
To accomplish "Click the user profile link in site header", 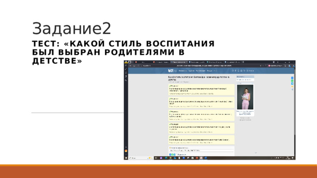I will click(250, 71).
